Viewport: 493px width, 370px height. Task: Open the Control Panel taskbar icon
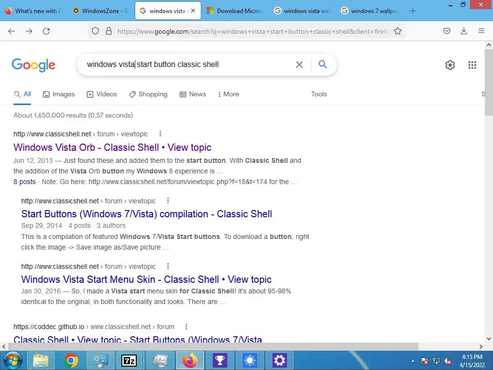point(100,360)
